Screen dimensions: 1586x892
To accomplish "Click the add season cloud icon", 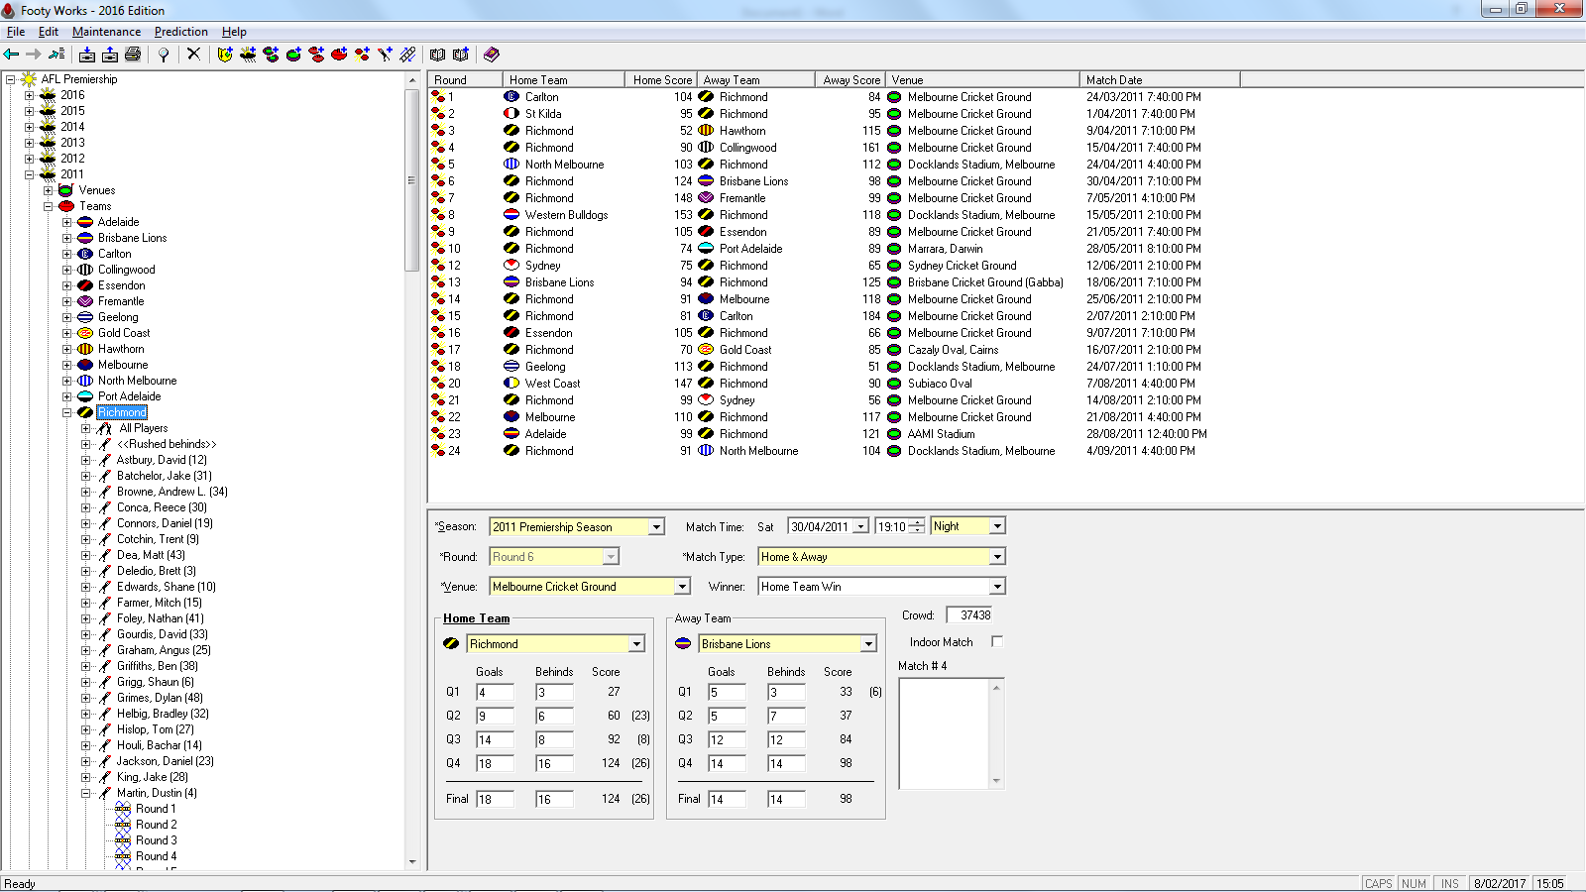I will pos(248,55).
